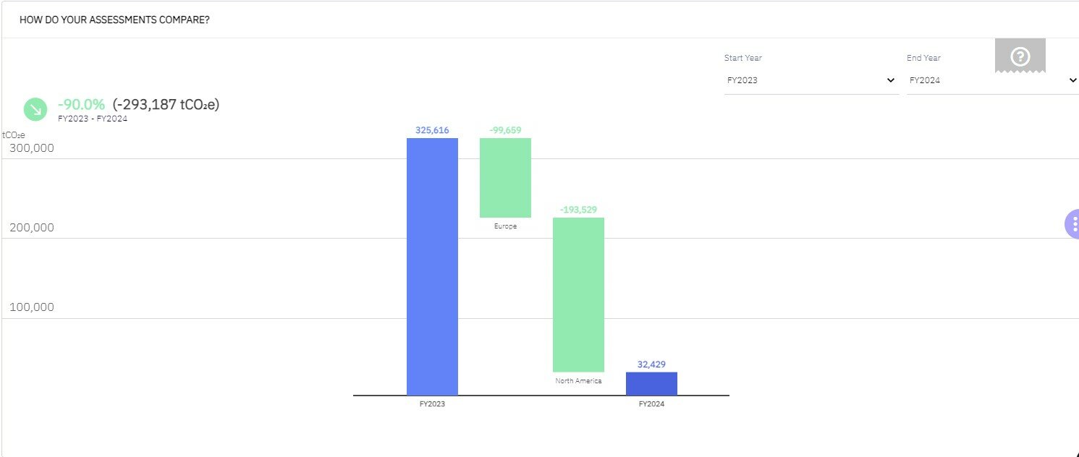The height and width of the screenshot is (457, 1079).
Task: Click the gray question mark help icon
Action: point(1020,56)
